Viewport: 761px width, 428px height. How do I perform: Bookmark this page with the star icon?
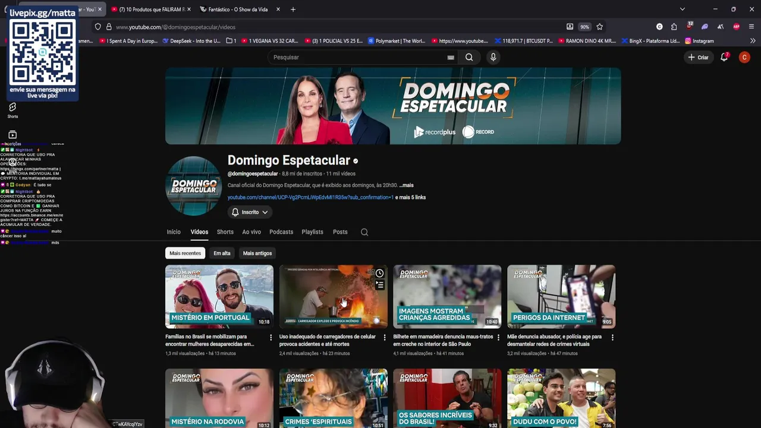point(599,27)
